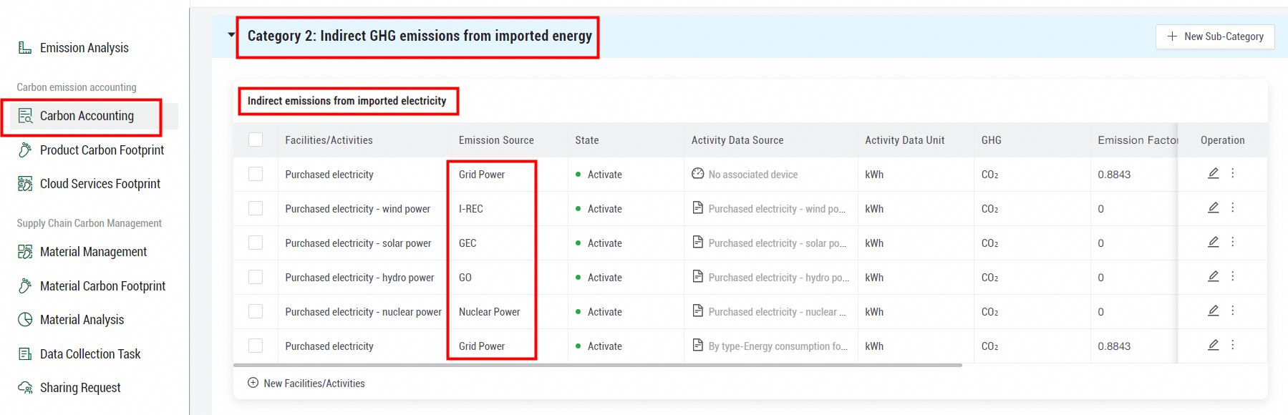Screen dimensions: 1288x415
Task: Open the more options menu for the GEC row
Action: (x=1232, y=242)
